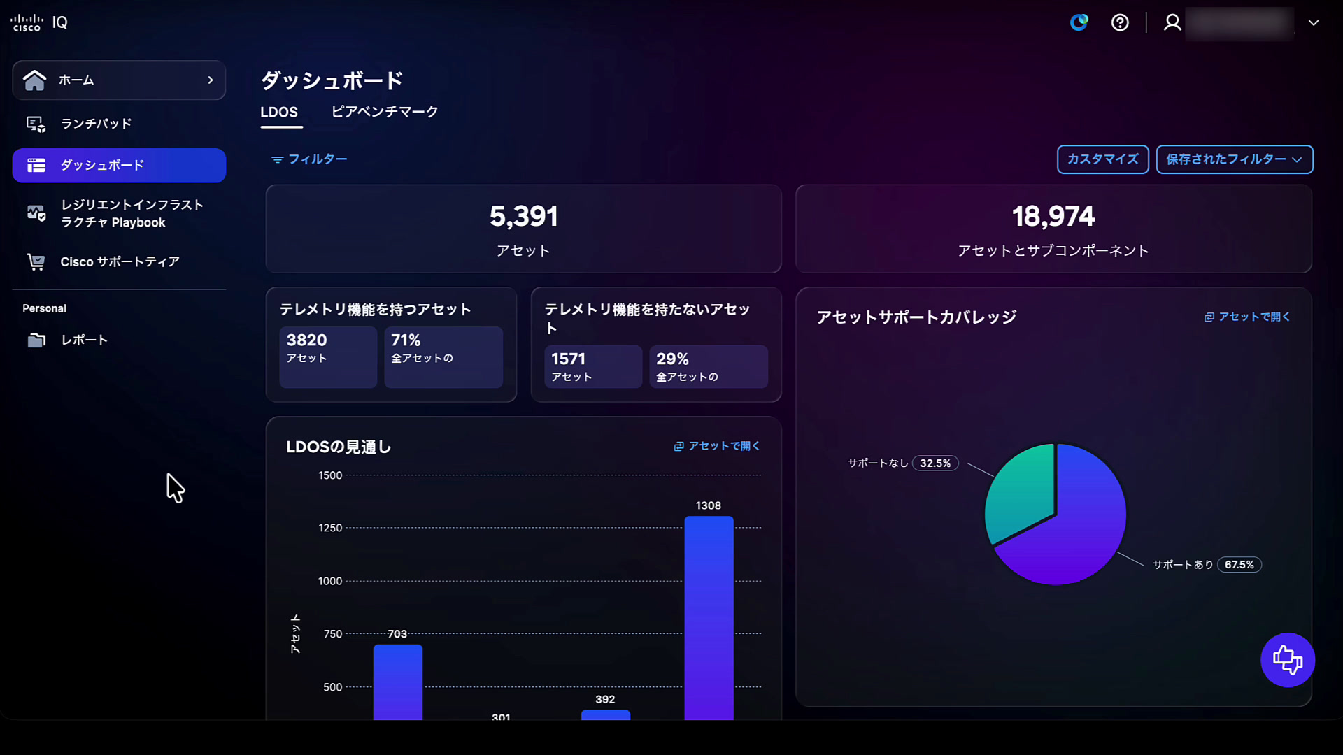Expand the account menu chevron
The image size is (1343, 755).
1314,22
